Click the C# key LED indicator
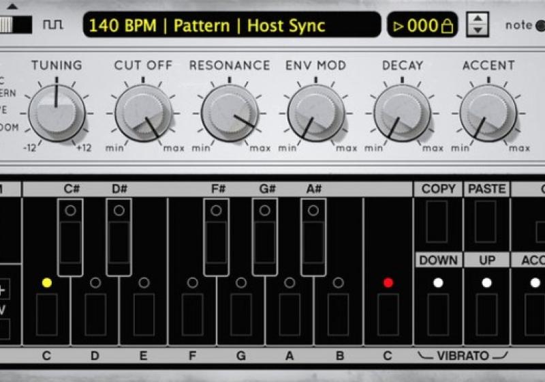 [70, 211]
